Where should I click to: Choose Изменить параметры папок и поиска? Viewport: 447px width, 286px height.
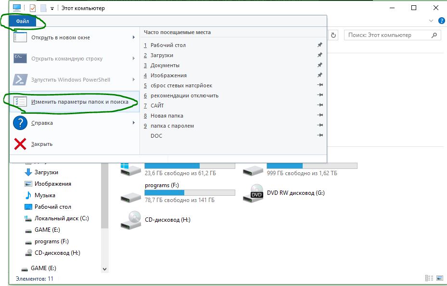(x=74, y=102)
